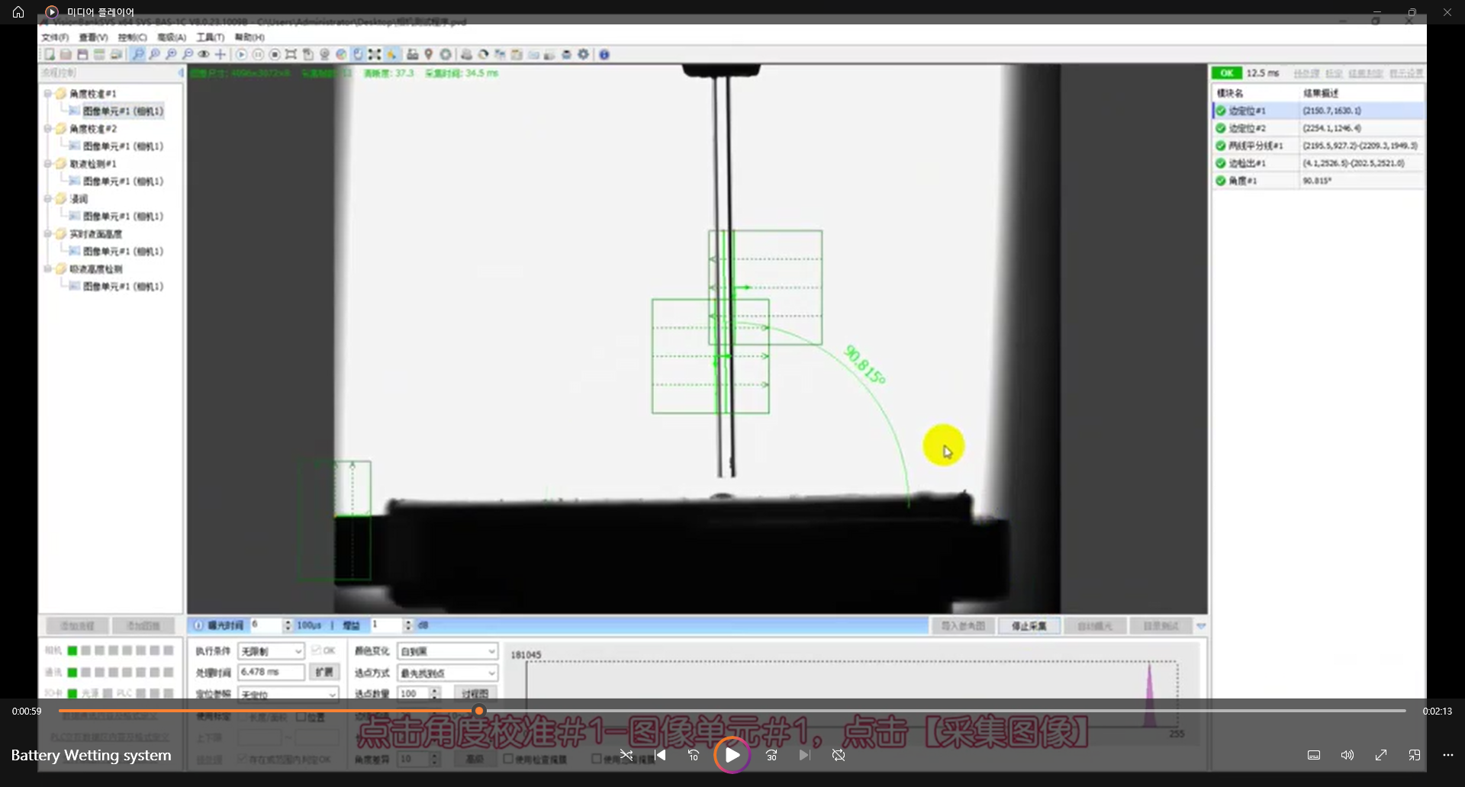
Task: Click the blue info icon in toolbar
Action: (x=604, y=54)
